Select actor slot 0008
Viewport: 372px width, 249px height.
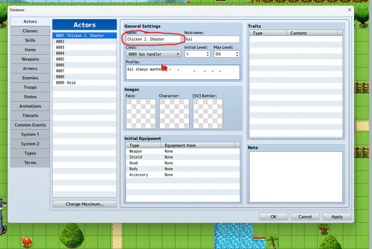click(84, 77)
